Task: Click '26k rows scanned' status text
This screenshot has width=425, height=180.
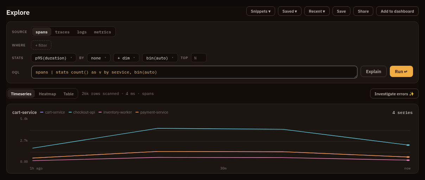Action: [100, 94]
